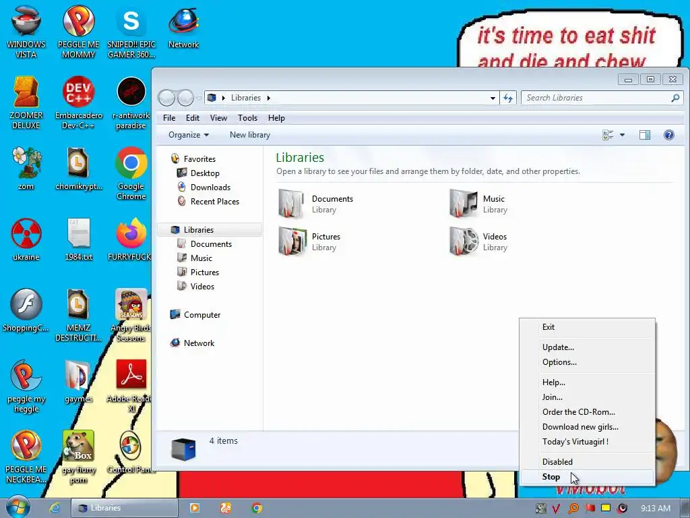
Task: Select the Angry Birds Seasons icon
Action: (x=131, y=316)
